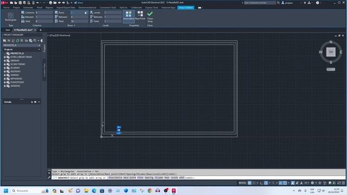Select the Base Point tool
Image resolution: width=347 pixels, height=195 pixels.
pos(140,15)
